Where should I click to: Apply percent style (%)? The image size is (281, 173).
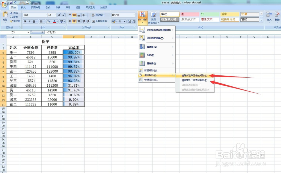pos(120,22)
